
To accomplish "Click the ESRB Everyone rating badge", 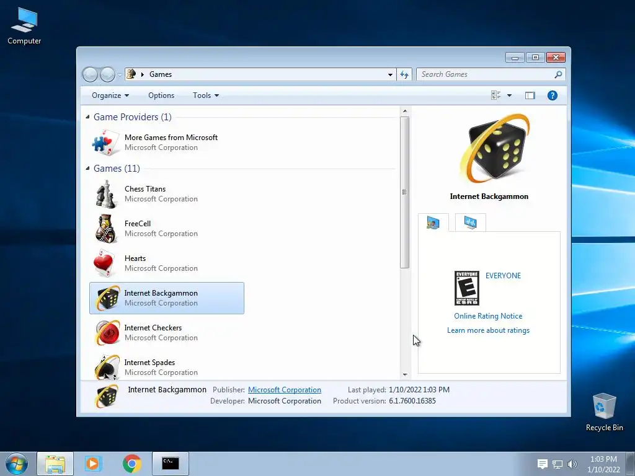I will 466,288.
